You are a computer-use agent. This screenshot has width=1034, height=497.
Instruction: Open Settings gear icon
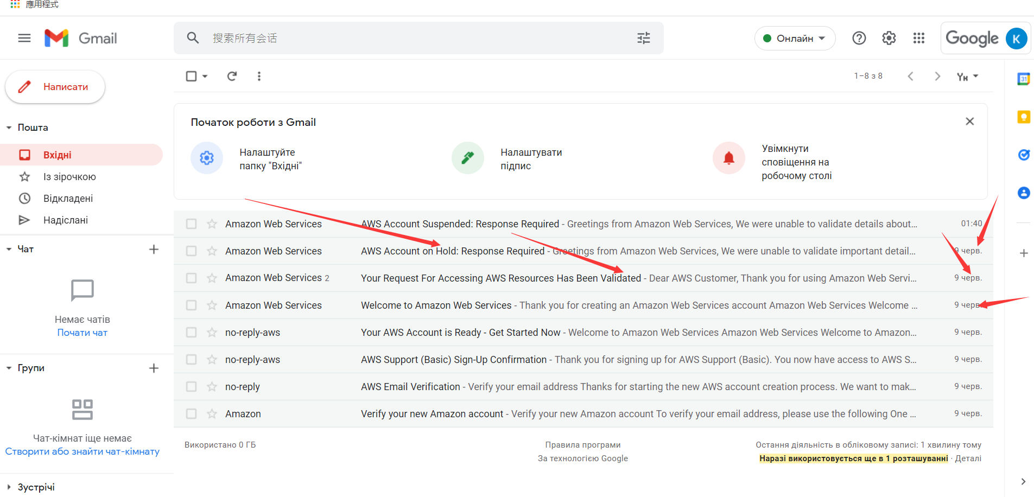(x=889, y=38)
